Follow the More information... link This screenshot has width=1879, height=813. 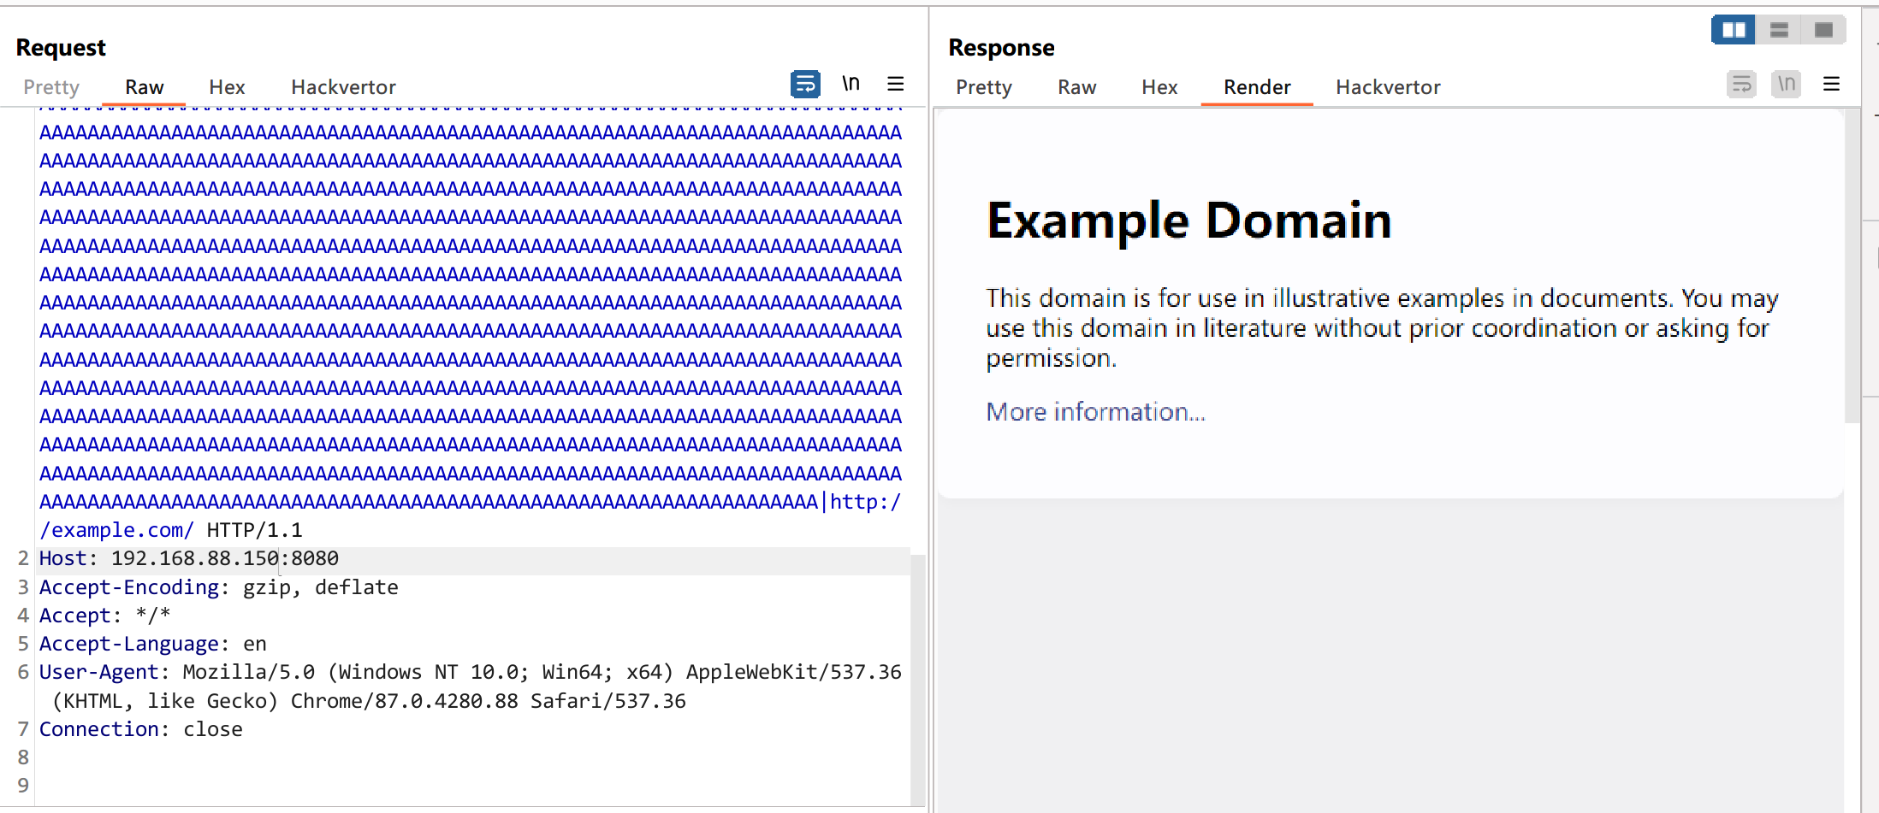click(x=1095, y=412)
